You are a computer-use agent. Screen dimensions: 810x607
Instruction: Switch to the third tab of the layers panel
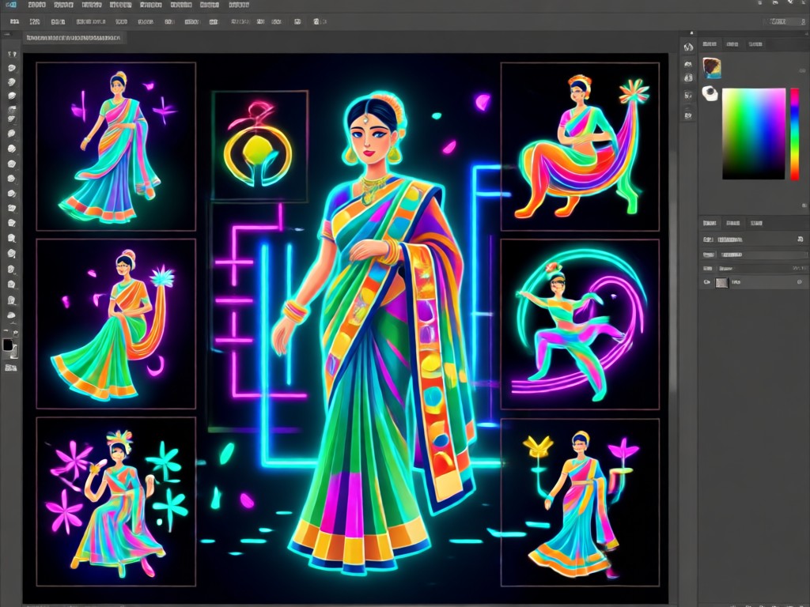[756, 223]
